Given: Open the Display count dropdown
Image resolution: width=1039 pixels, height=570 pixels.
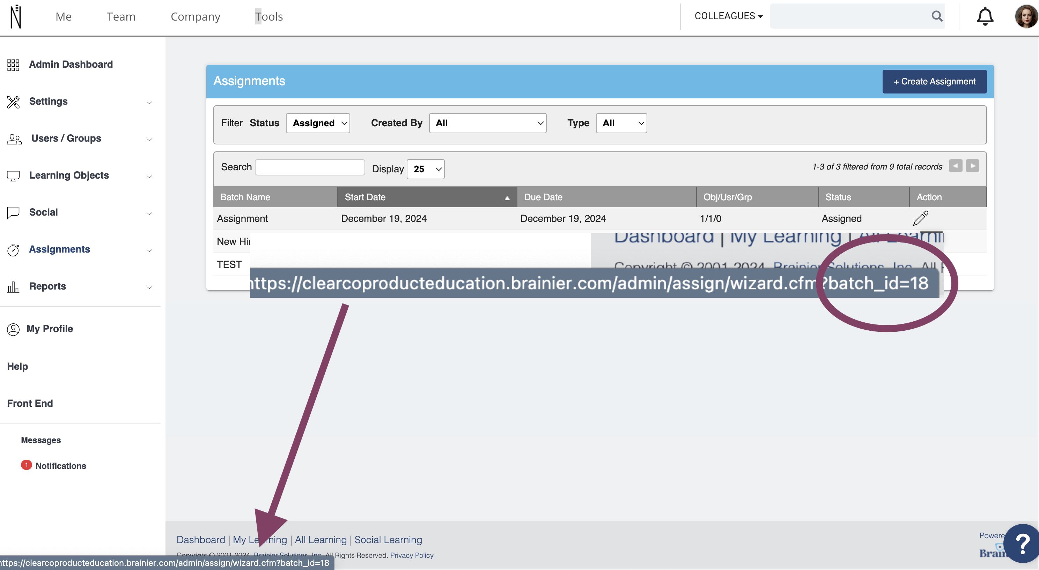Looking at the screenshot, I should point(426,169).
